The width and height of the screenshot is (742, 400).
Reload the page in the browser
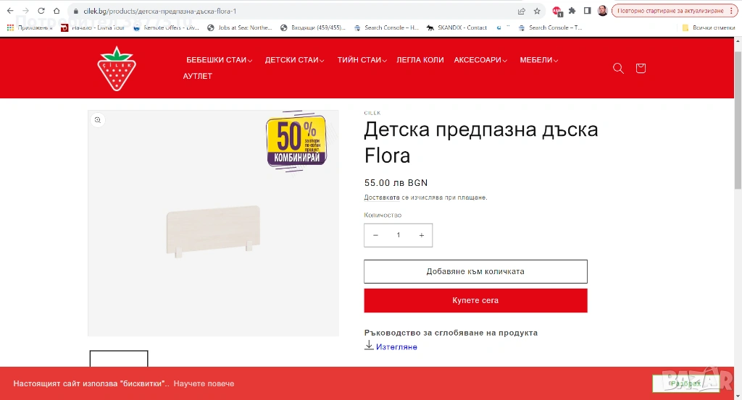point(41,11)
